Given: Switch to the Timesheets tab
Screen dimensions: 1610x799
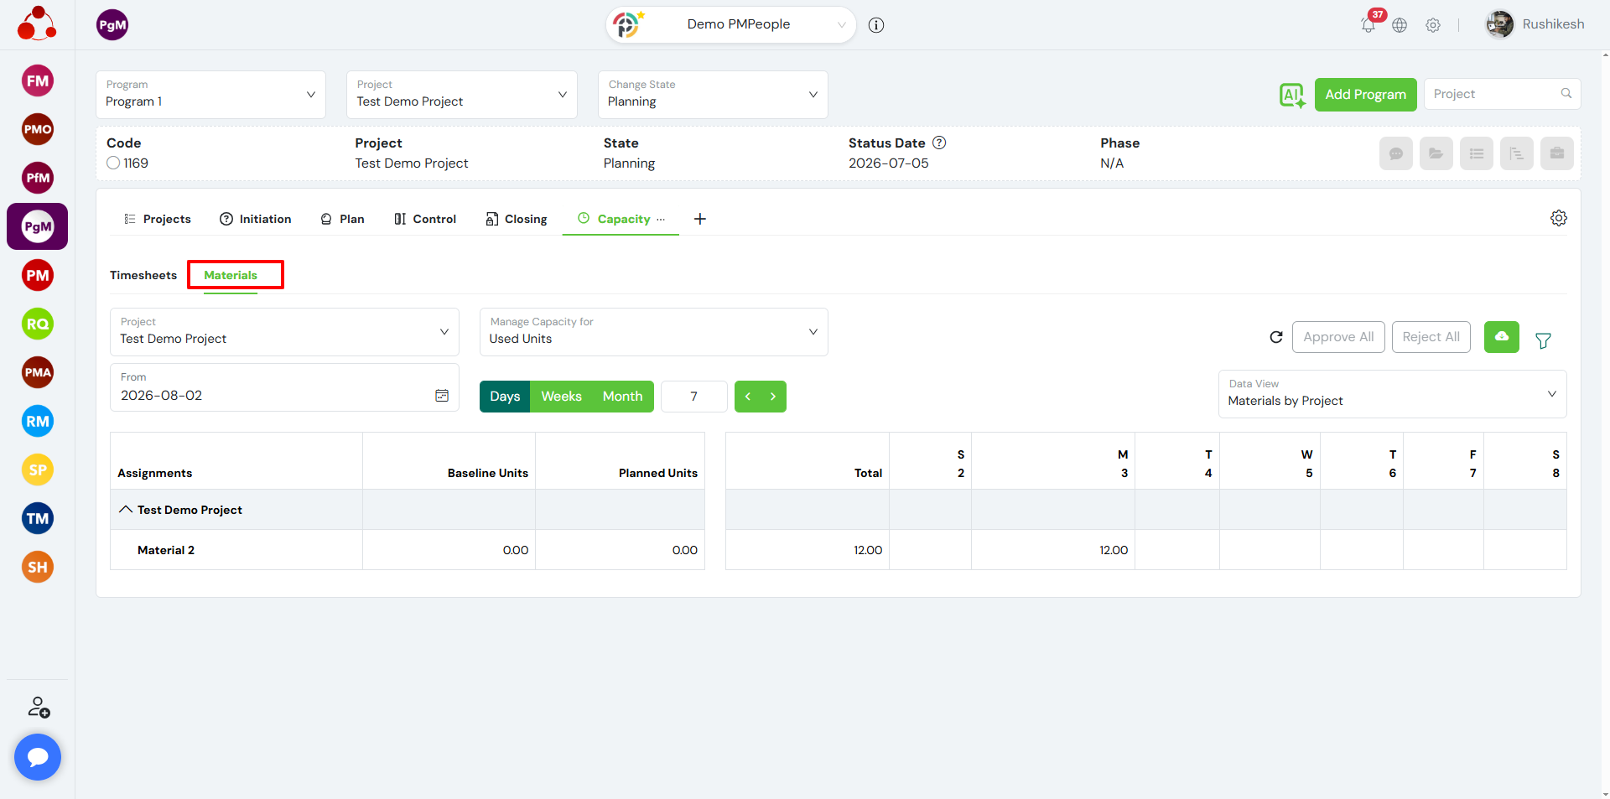Looking at the screenshot, I should pyautogui.click(x=143, y=275).
